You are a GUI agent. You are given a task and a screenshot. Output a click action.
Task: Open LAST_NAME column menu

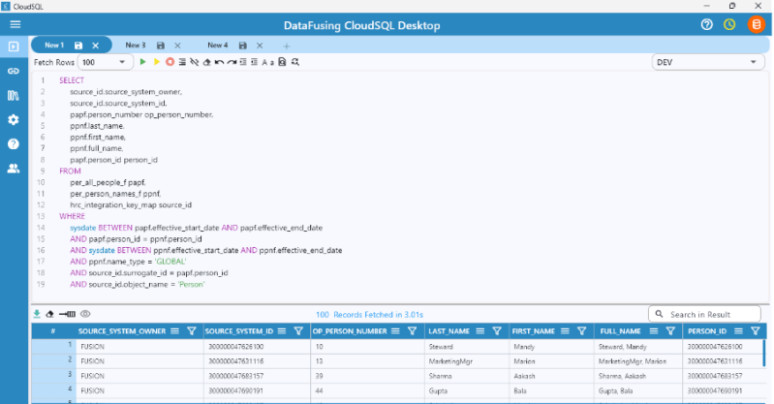(480, 331)
